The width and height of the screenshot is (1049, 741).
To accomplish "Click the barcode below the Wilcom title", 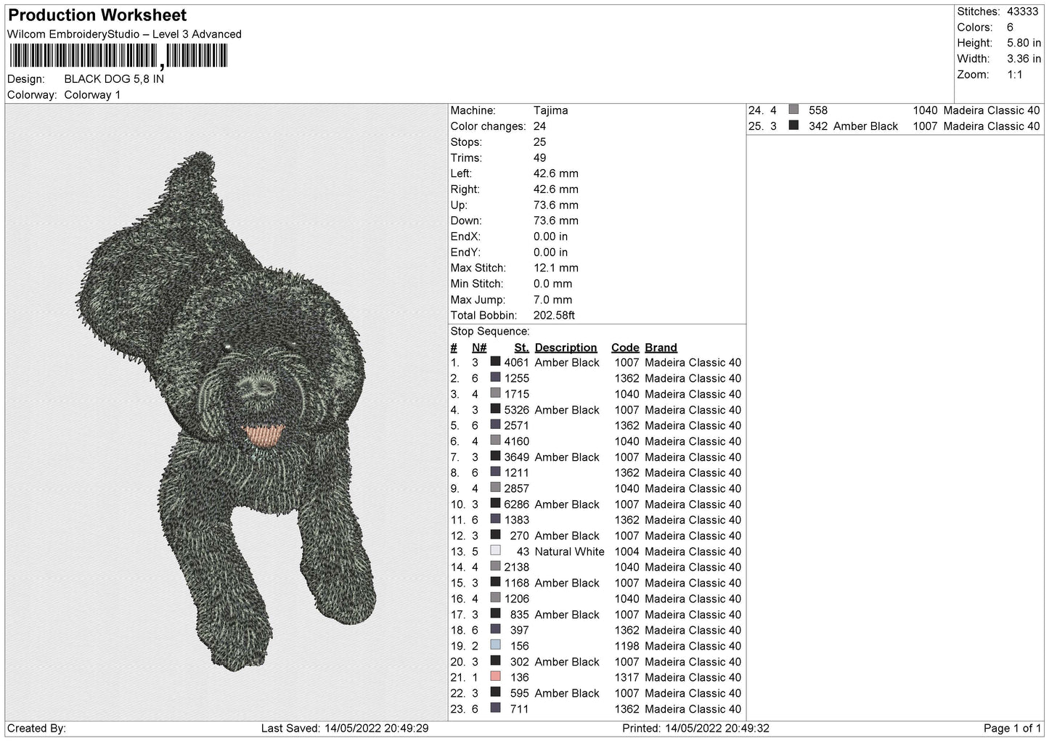I will click(x=118, y=56).
